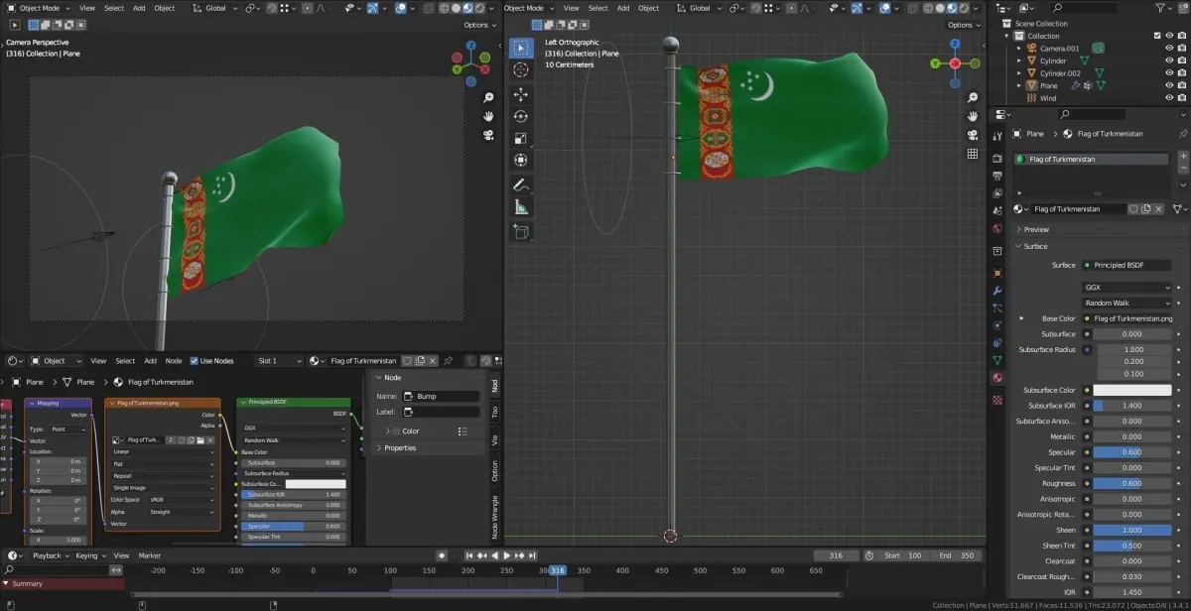
Task: Open Node menu in shader editor
Action: (173, 361)
